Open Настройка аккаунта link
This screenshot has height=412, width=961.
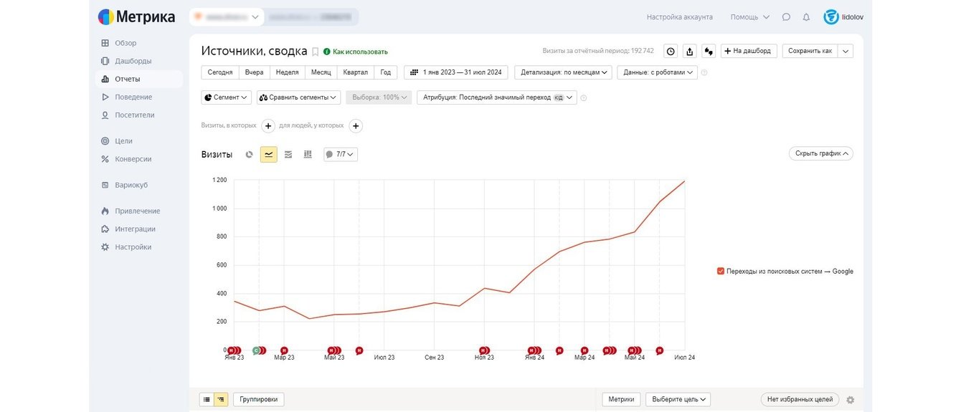click(680, 16)
